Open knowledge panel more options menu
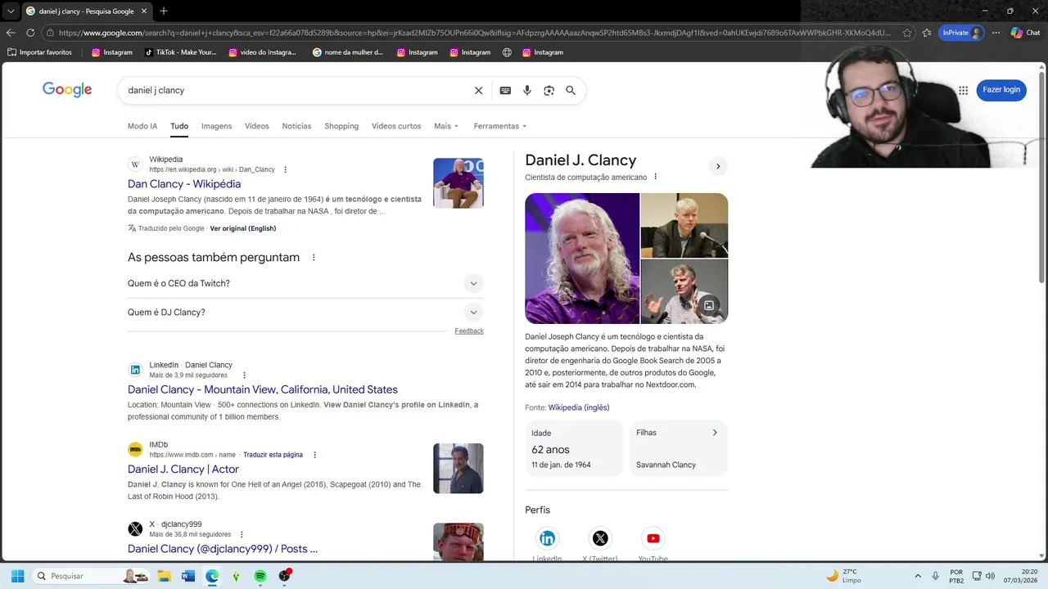Screen dimensions: 1048x589 (655, 178)
